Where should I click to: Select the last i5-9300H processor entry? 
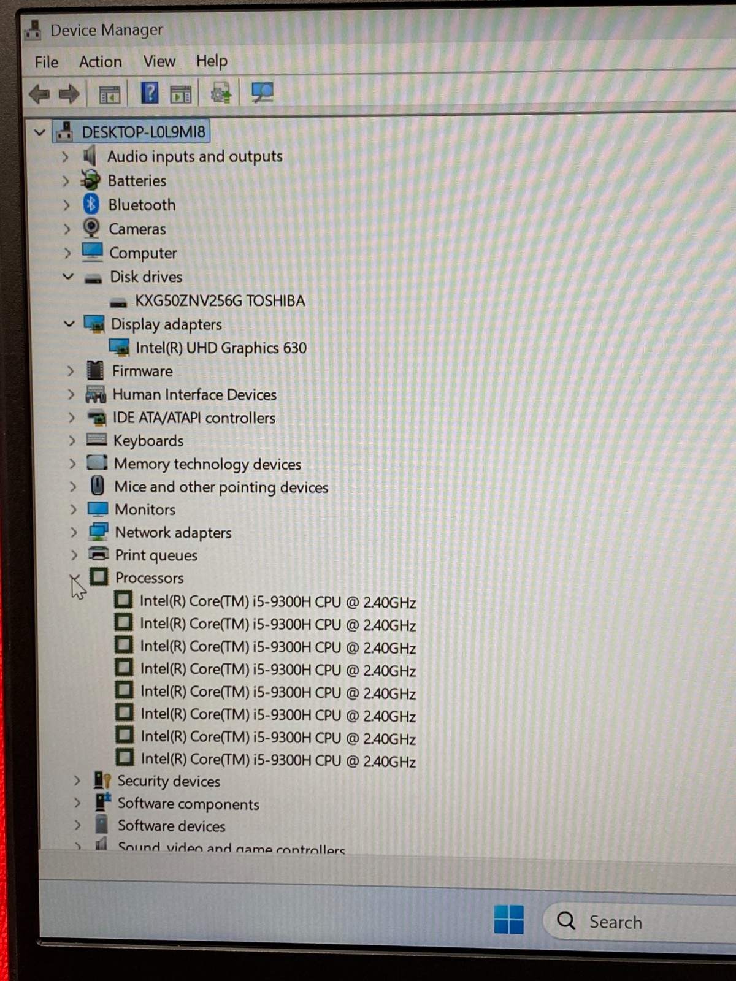point(278,760)
